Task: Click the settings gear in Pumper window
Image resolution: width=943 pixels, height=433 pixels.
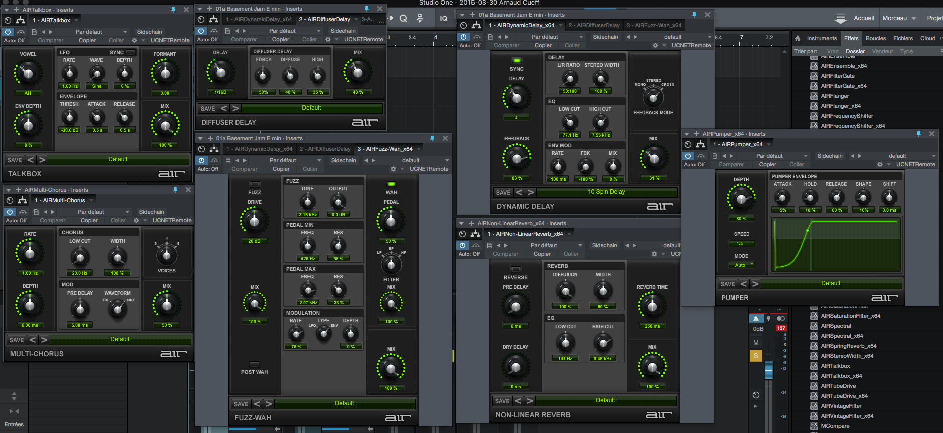Action: point(880,164)
